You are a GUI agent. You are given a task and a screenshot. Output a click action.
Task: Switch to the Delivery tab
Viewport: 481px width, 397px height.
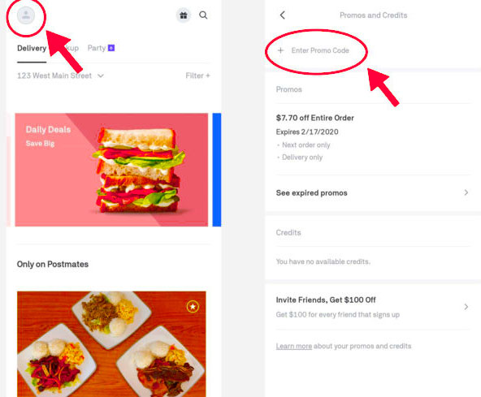click(32, 49)
